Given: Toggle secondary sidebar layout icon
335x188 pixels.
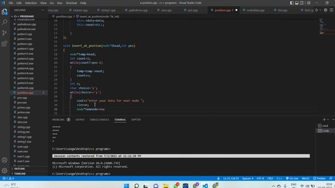Looking at the screenshot, I should 301,3.
